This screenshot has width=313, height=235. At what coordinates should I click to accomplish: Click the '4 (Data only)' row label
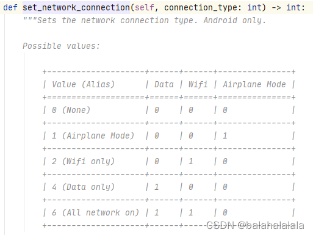tap(83, 187)
